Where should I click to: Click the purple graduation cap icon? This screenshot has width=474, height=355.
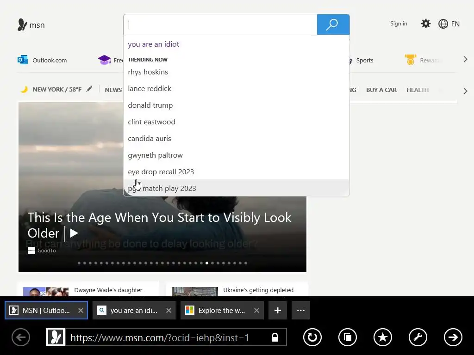104,60
